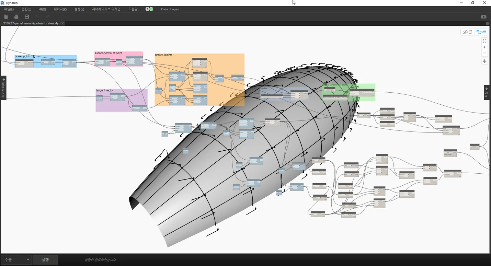Click the Save file icon

pos(27,16)
